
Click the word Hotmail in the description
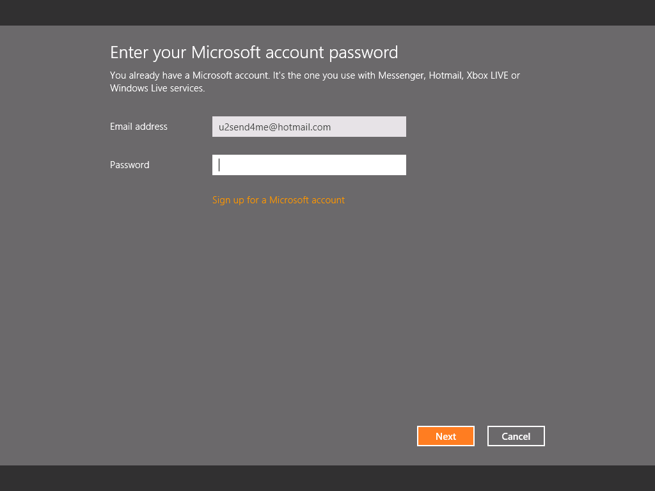tap(445, 75)
